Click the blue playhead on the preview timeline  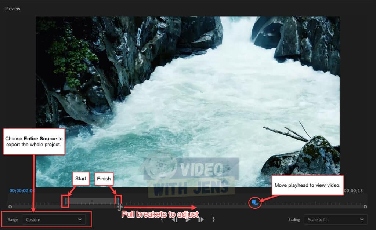[255, 203]
